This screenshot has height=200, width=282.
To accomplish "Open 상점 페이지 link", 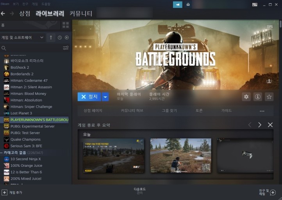I will click(93, 111).
